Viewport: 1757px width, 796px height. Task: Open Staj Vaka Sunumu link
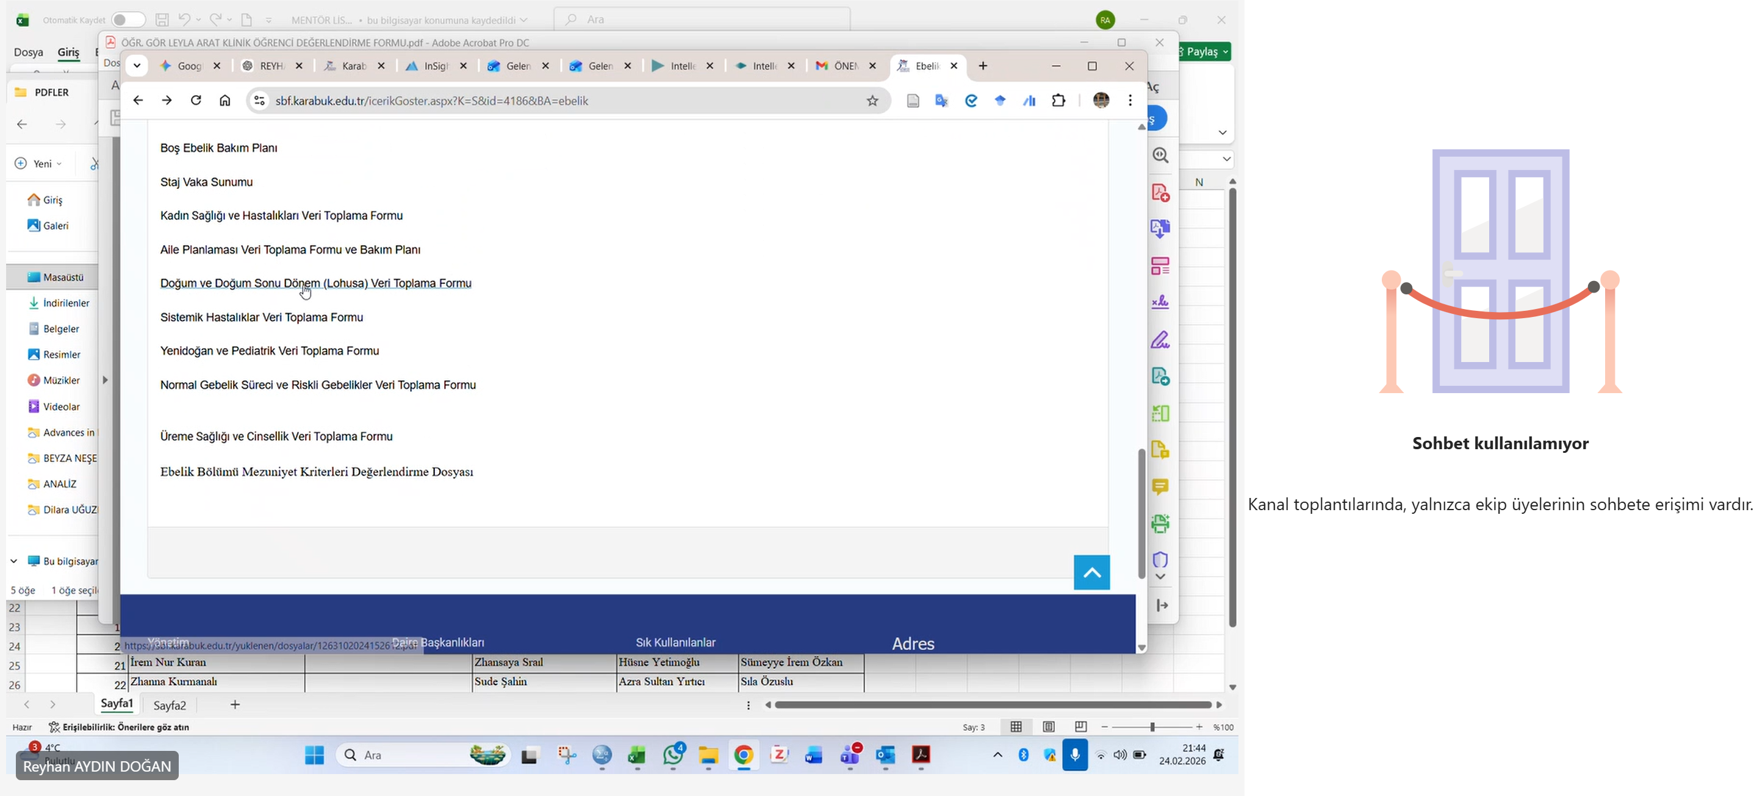tap(206, 182)
